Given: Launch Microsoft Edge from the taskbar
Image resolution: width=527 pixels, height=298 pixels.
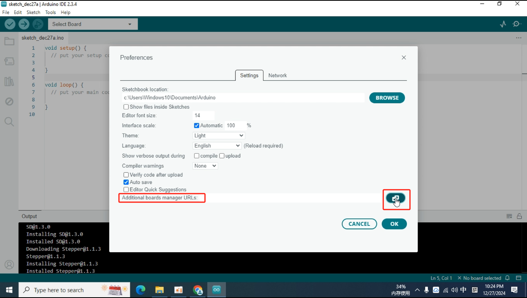Looking at the screenshot, I should click(140, 290).
